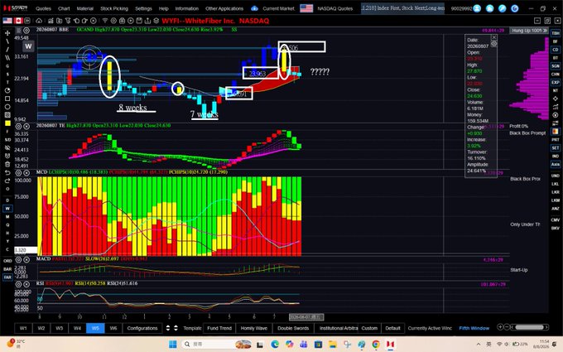Click the Axis right sidebar button

(x=556, y=164)
